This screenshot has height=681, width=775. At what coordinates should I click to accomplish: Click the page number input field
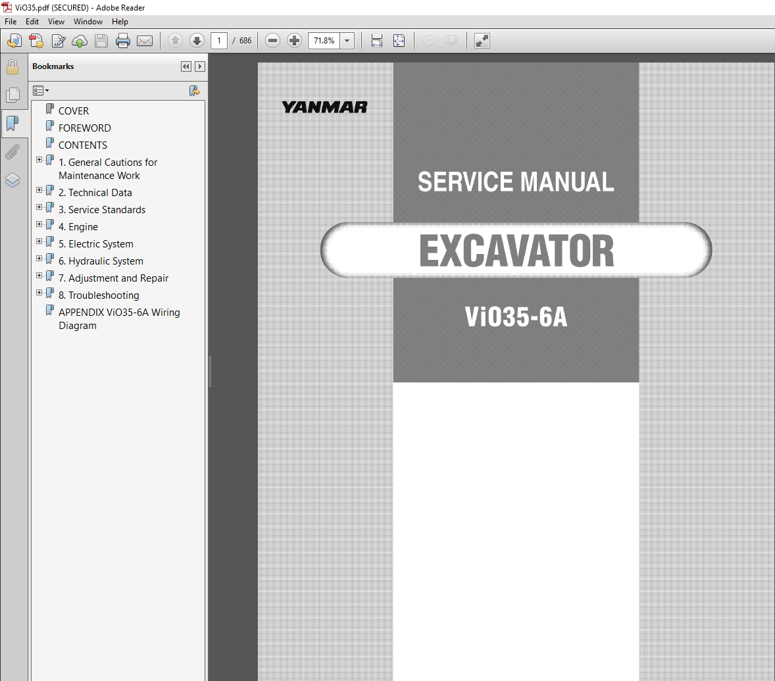click(219, 41)
